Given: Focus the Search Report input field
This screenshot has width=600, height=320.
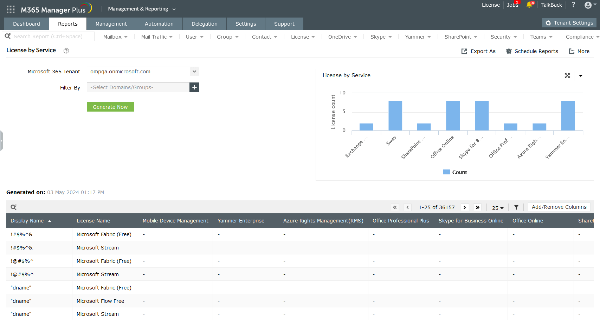Looking at the screenshot, I should [x=53, y=36].
